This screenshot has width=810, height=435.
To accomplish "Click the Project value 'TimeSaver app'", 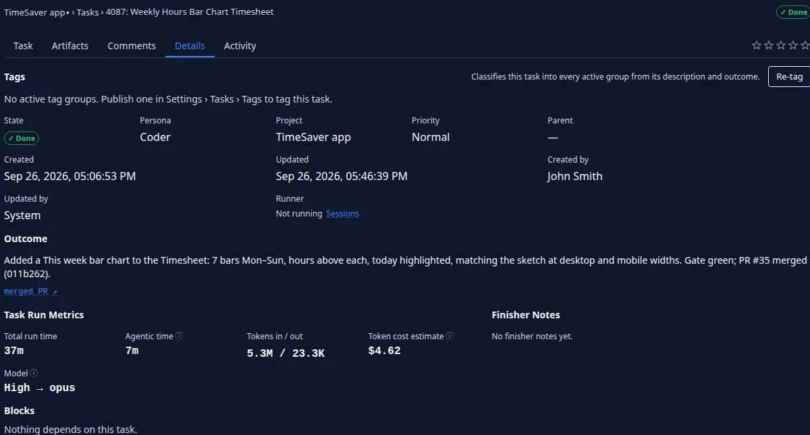I will pos(313,137).
